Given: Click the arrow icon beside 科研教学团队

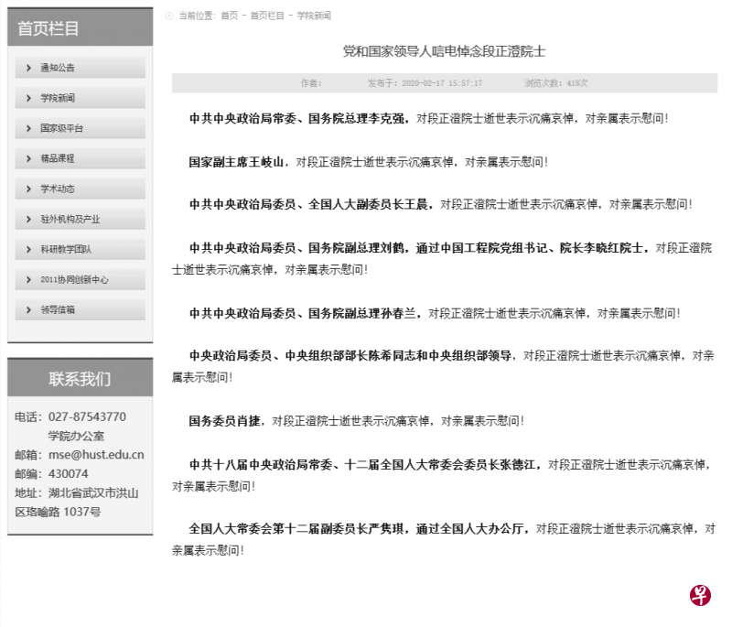Looking at the screenshot, I should click(29, 248).
